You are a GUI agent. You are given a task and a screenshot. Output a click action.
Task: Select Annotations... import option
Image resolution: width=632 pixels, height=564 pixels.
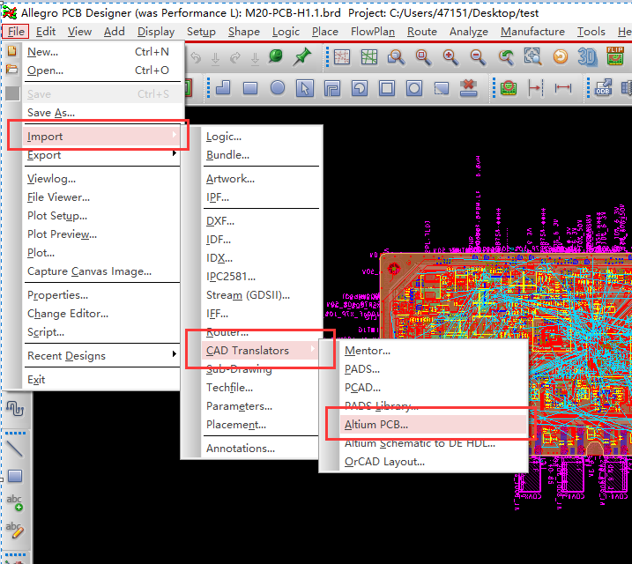260,449
